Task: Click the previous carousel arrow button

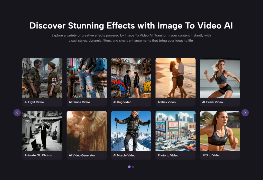Action: click(x=17, y=113)
